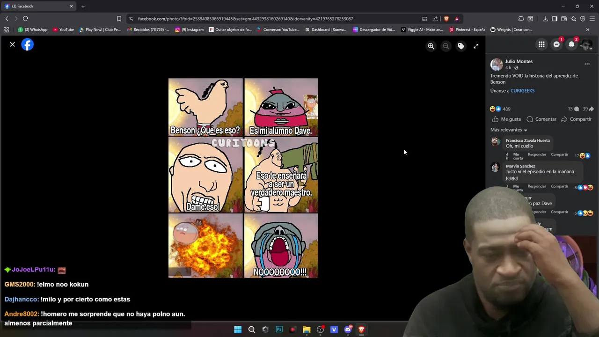Screen dimensions: 599x337
Task: Open account profile menu
Action: tap(586, 44)
